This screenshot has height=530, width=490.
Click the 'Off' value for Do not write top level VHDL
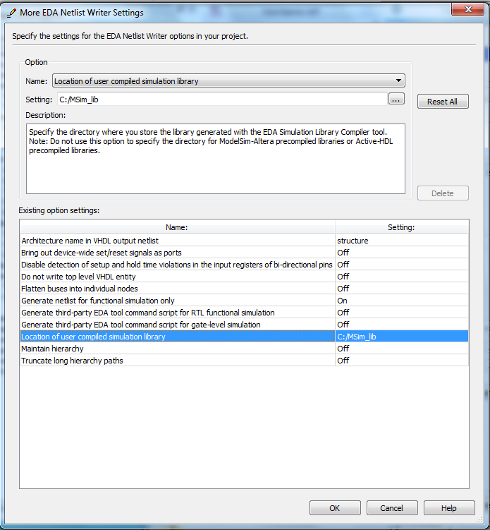343,277
